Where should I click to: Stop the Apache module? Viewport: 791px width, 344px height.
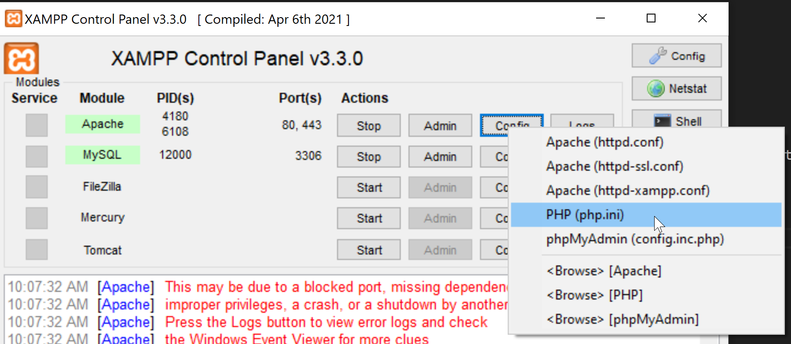(x=369, y=126)
